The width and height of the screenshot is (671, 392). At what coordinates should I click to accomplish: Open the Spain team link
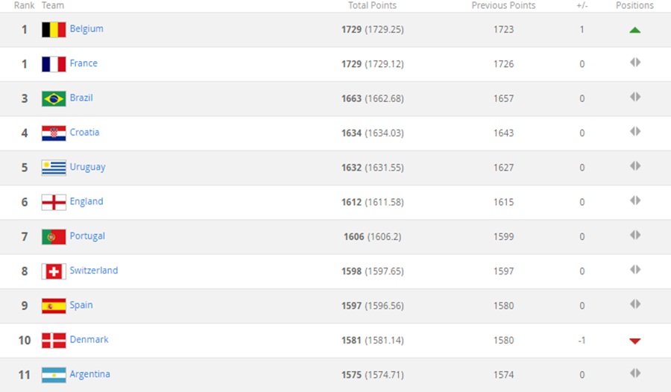[81, 305]
